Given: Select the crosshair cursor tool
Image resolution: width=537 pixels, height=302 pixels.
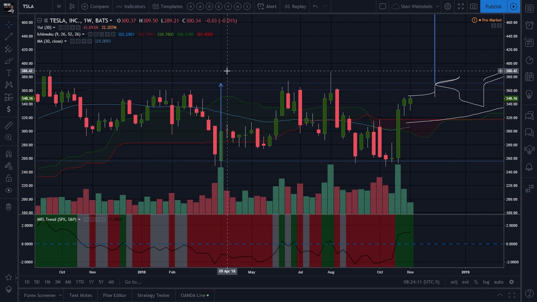Looking at the screenshot, I should click(8, 25).
